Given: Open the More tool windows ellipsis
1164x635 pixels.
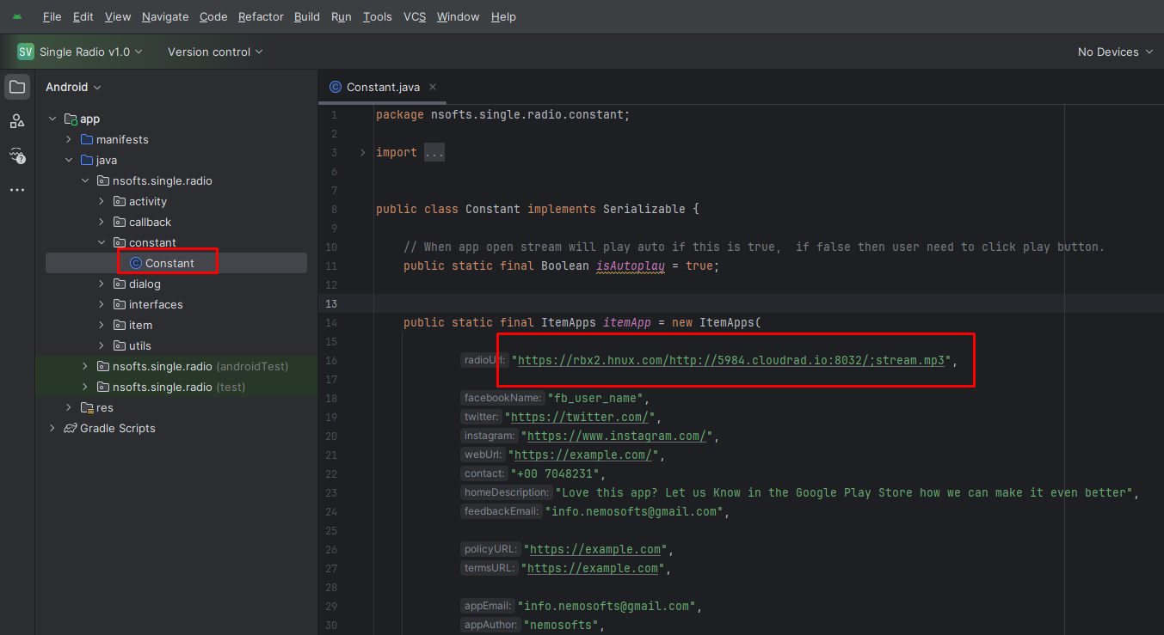Looking at the screenshot, I should click(x=17, y=190).
